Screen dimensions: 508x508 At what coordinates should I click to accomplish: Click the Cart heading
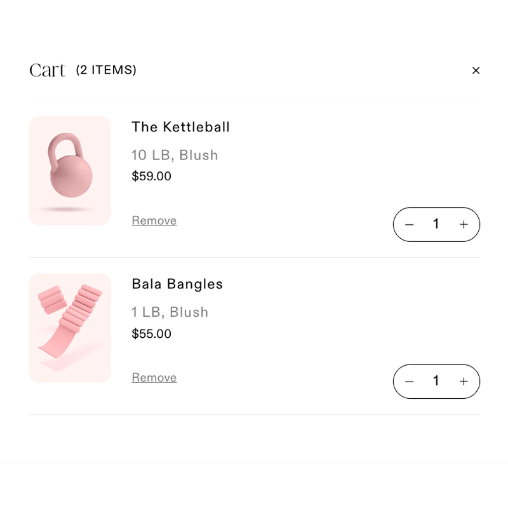(x=48, y=70)
